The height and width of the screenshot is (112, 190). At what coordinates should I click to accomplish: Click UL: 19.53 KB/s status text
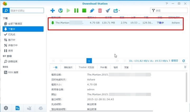pos(159,61)
